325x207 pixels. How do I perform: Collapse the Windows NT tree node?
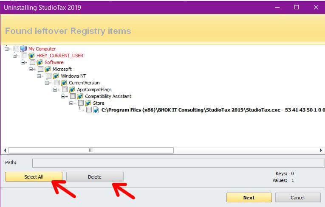39,76
